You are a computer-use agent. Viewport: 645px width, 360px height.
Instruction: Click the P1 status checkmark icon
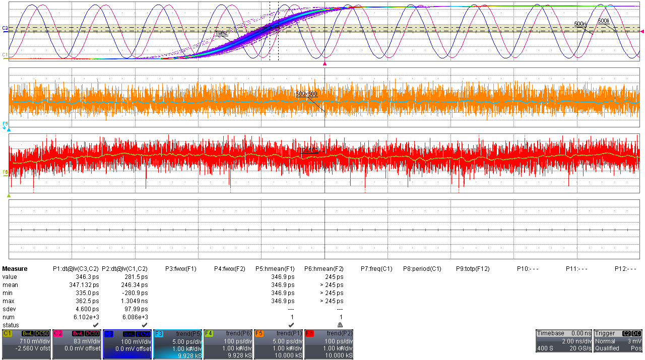96,325
